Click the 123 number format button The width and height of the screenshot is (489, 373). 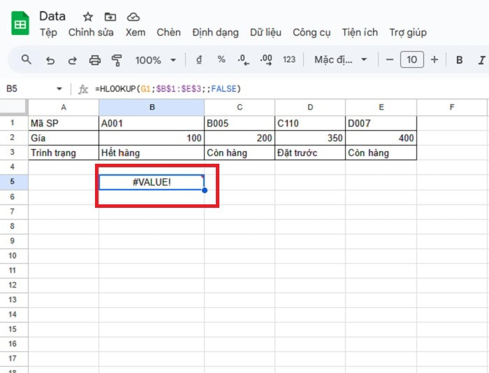[x=289, y=60]
